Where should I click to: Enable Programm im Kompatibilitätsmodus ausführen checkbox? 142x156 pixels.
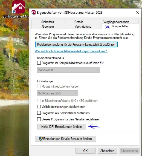coord(39,63)
